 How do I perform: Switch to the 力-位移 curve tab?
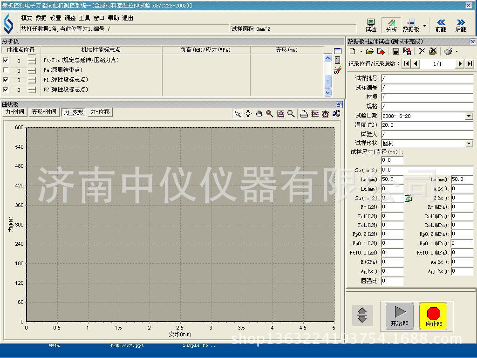[x=100, y=112]
